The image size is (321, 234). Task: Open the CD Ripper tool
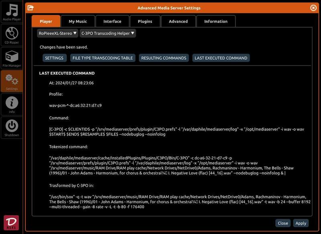click(x=12, y=35)
